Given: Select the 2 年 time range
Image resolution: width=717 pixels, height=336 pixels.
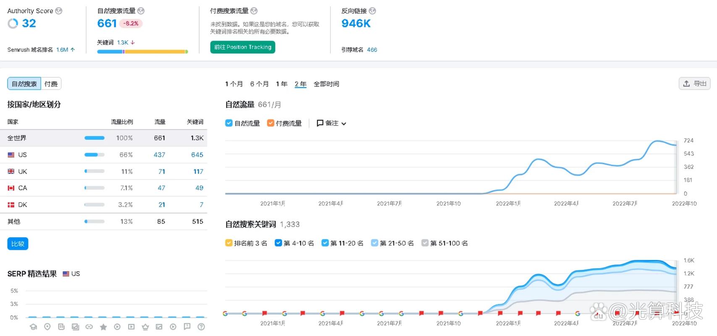Looking at the screenshot, I should (x=301, y=84).
